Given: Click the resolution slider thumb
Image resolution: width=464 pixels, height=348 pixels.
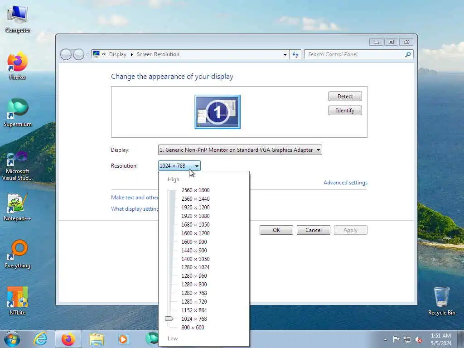Looking at the screenshot, I should [x=169, y=319].
